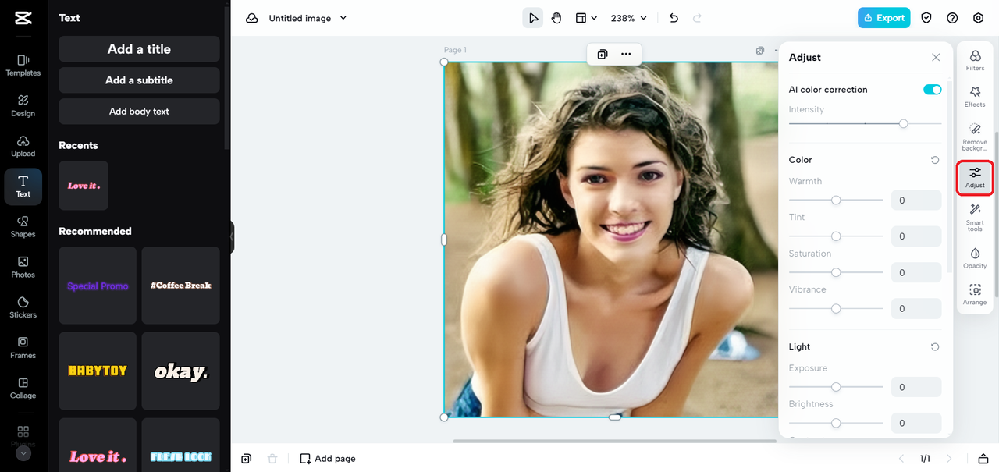The image size is (999, 472).
Task: Open more options on floating toolbar
Action: (x=626, y=54)
